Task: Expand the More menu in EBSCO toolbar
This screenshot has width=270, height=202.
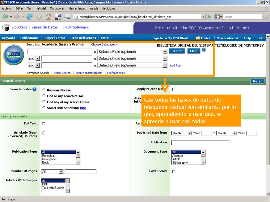Action: (x=106, y=38)
